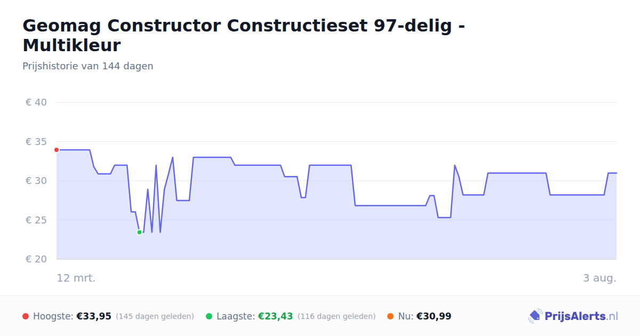Select the € 40 axis label
This screenshot has width=640, height=336.
(x=37, y=102)
